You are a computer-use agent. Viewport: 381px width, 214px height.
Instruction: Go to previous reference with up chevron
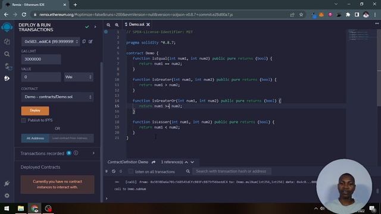point(186,162)
